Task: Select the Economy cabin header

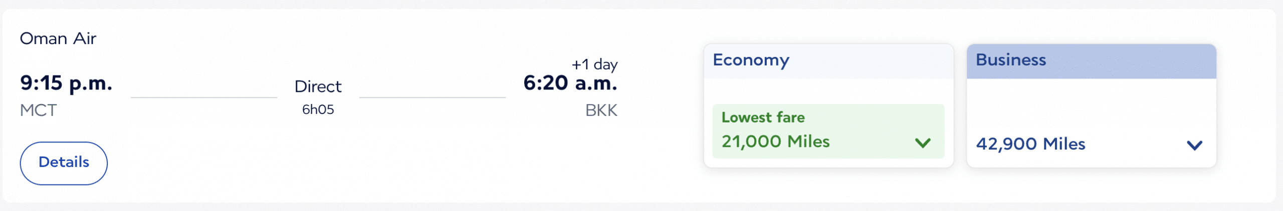Action: [751, 60]
